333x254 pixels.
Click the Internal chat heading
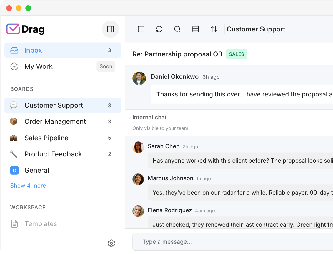coord(149,117)
